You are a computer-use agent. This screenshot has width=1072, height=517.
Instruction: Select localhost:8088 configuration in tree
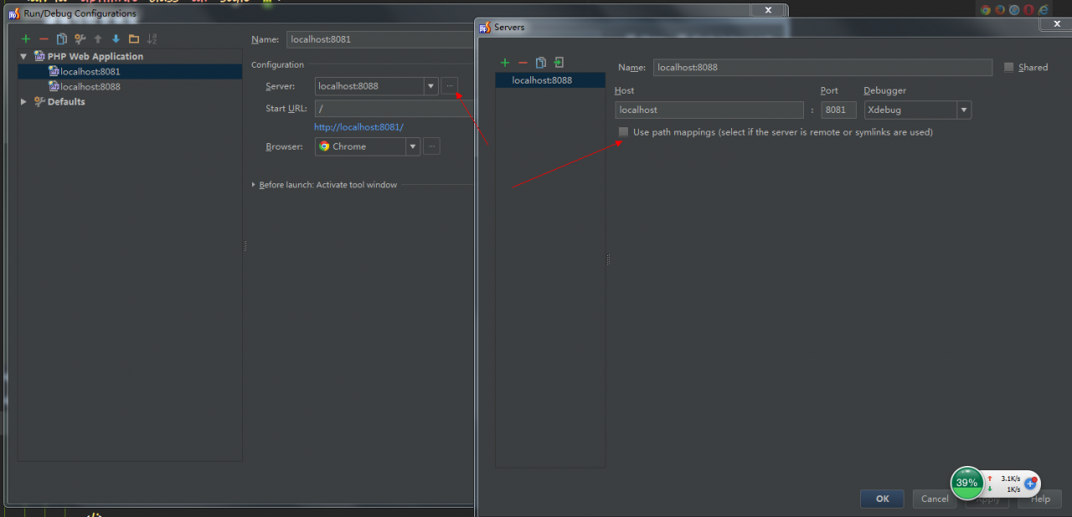[130, 87]
